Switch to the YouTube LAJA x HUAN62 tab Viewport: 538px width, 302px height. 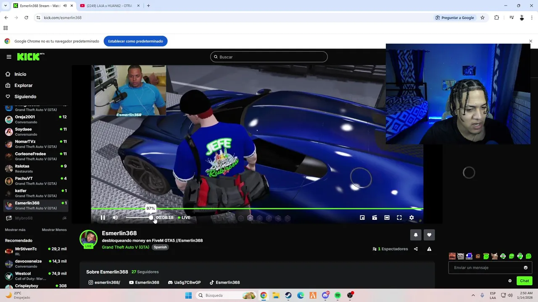110,6
